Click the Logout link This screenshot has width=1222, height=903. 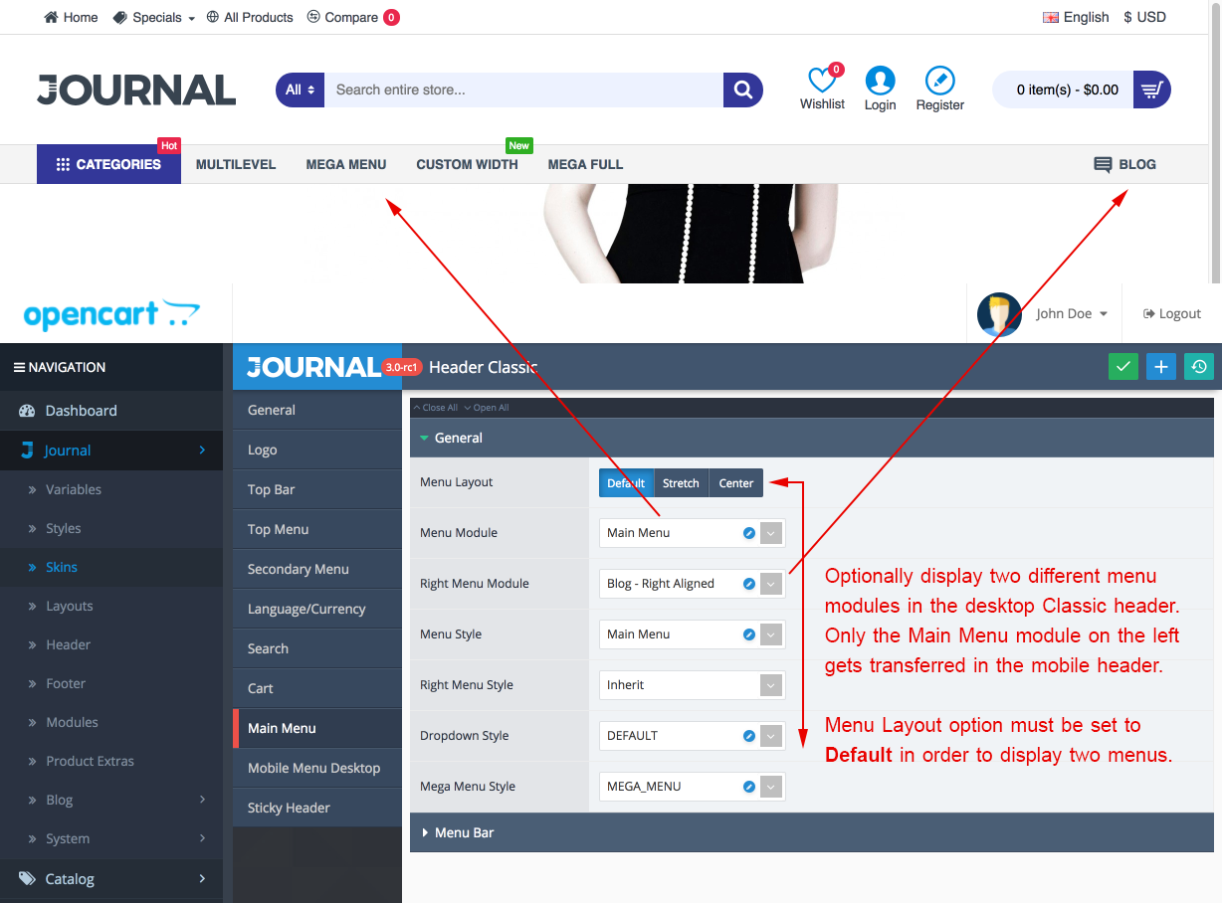click(x=1172, y=313)
